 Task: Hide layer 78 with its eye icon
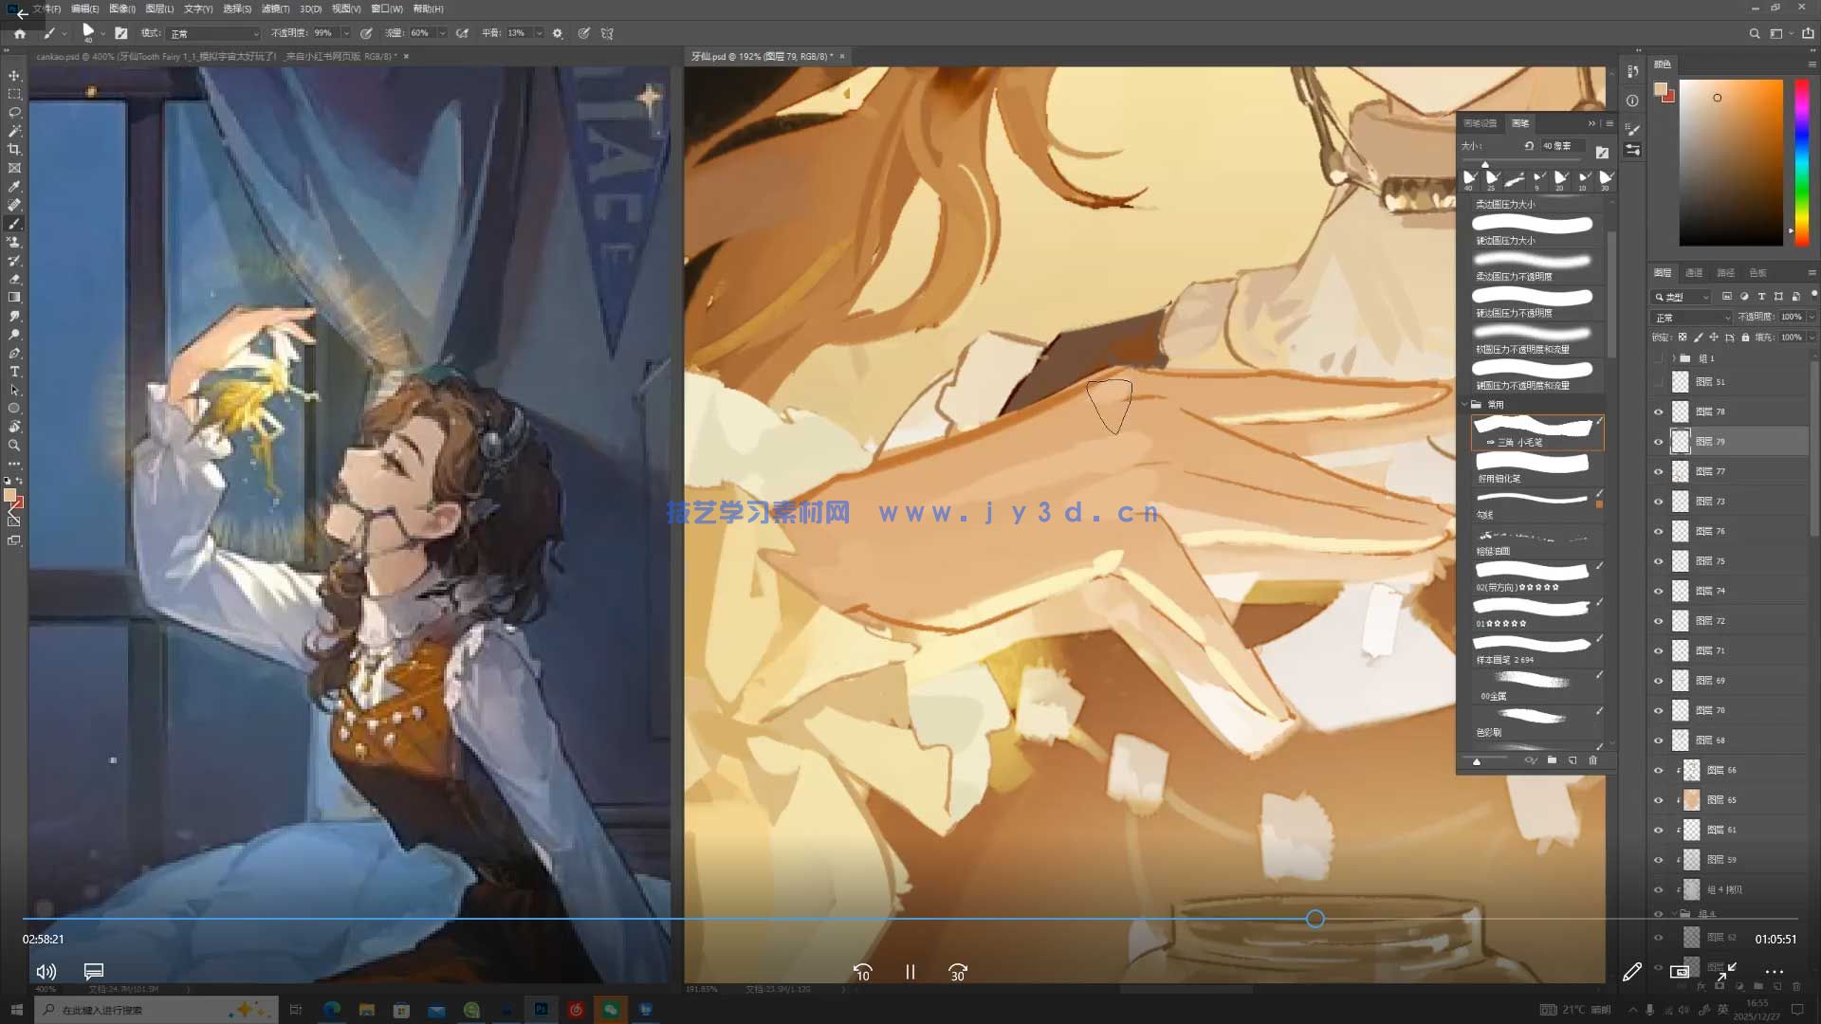tap(1659, 411)
